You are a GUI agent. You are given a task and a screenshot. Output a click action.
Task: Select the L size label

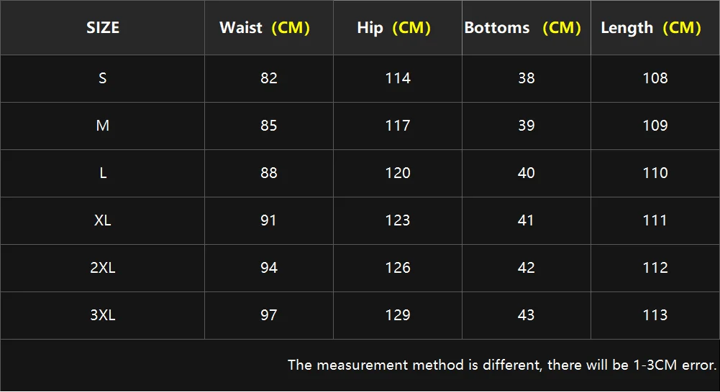103,173
